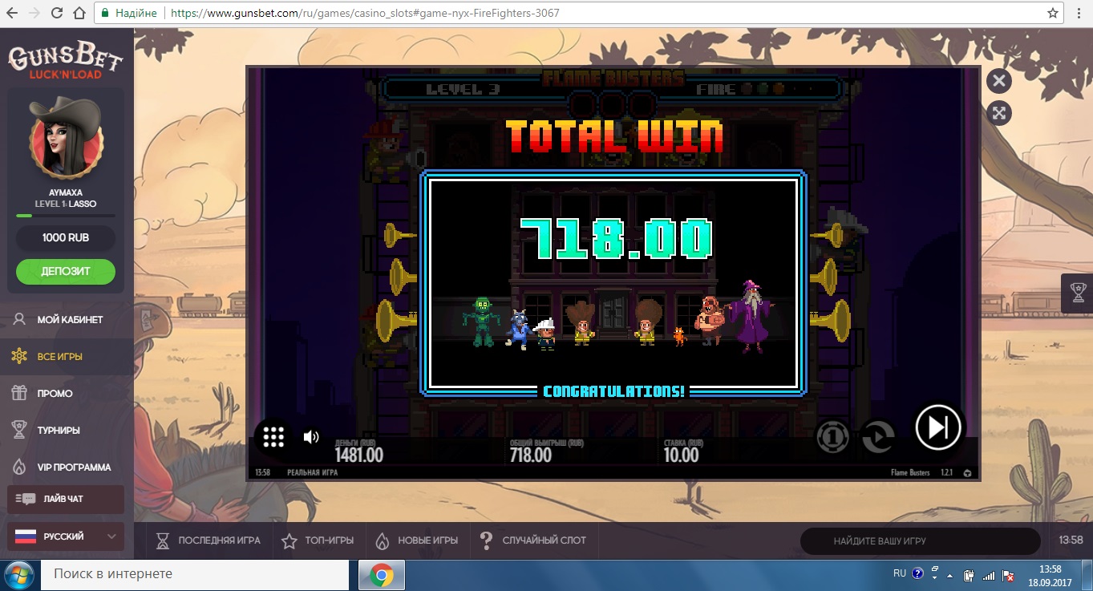The image size is (1093, 591).
Task: Reload the GunsBet page
Action: (x=57, y=14)
